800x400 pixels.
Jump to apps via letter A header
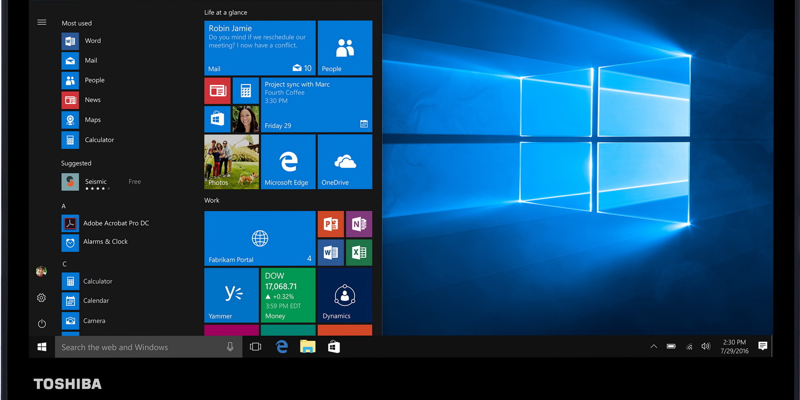pyautogui.click(x=64, y=206)
